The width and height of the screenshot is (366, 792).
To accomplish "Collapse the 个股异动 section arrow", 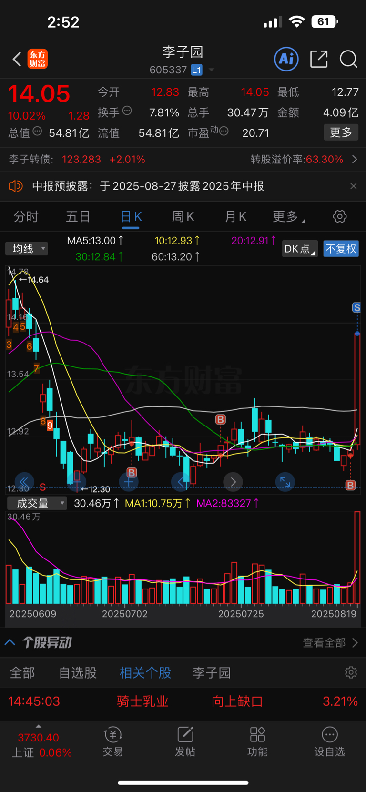I will point(10,642).
